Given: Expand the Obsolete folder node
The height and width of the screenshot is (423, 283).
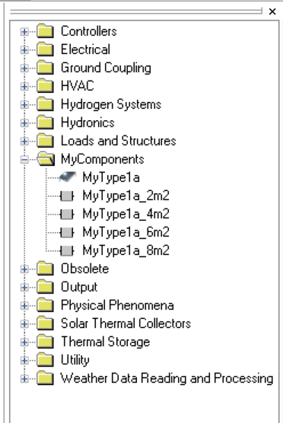Looking at the screenshot, I should pyautogui.click(x=24, y=269).
